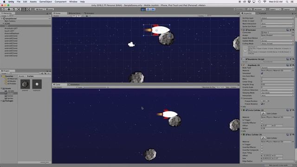This screenshot has height=167, width=297.
Task: Open Spotlight search icon
Action: (x=287, y=2)
